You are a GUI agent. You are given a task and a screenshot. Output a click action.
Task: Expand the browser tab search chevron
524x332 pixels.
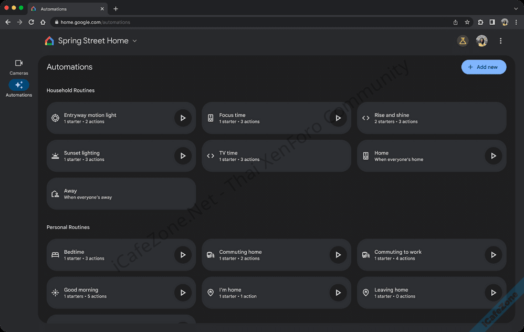click(516, 8)
